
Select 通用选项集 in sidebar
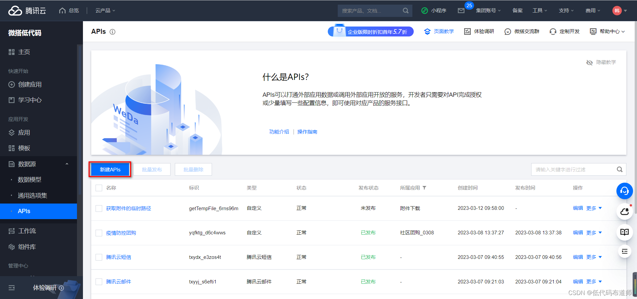coord(33,196)
